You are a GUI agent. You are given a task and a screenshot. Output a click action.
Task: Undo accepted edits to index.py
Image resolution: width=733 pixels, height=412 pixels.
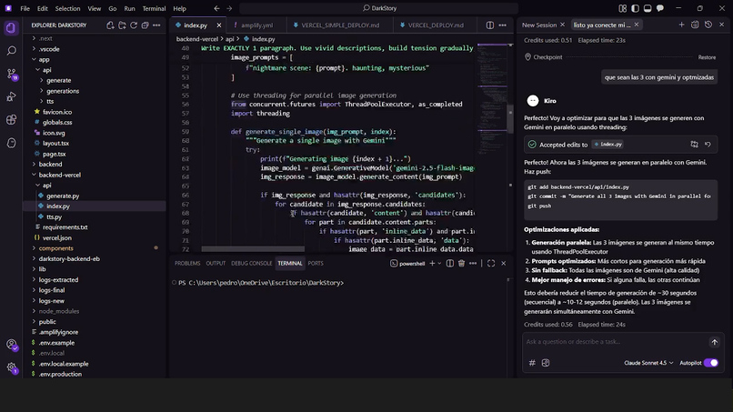(x=708, y=145)
